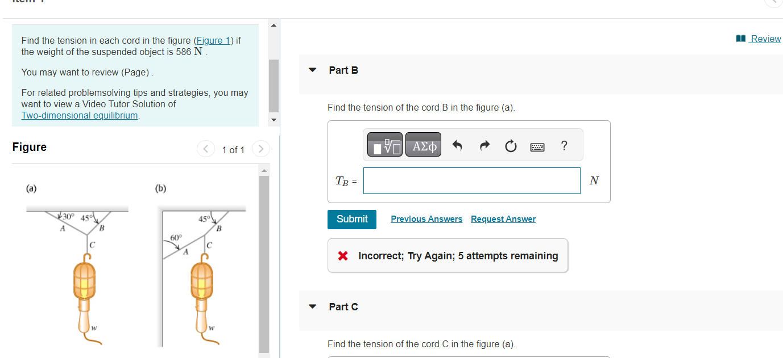Open equation editor help with question mark

[564, 145]
